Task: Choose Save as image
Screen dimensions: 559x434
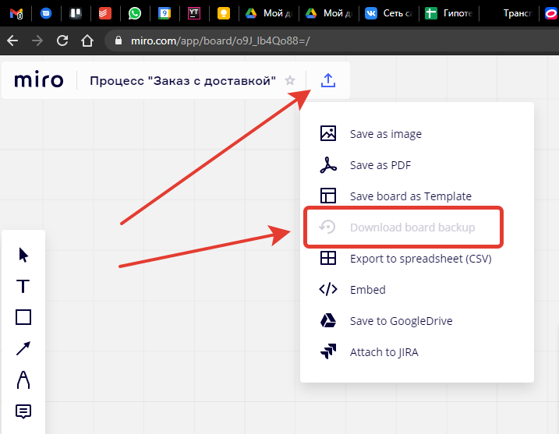Action: pyautogui.click(x=385, y=134)
